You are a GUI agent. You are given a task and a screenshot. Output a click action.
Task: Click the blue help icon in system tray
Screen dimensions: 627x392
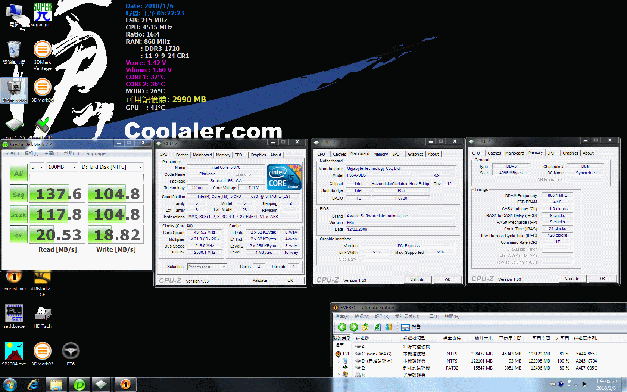(561, 384)
